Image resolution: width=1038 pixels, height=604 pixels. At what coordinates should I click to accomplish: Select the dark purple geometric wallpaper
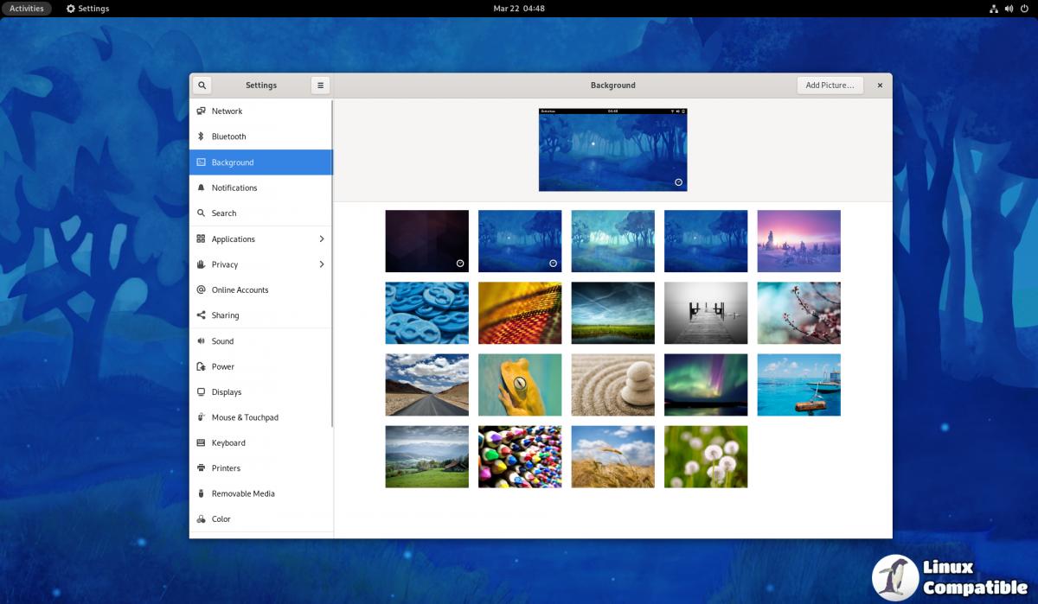point(426,241)
